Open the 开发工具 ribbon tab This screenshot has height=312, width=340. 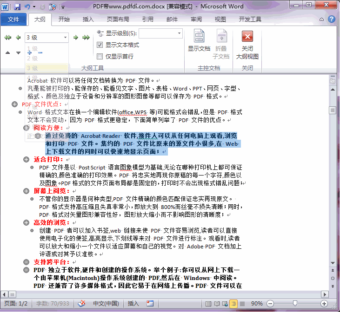pyautogui.click(x=250, y=19)
